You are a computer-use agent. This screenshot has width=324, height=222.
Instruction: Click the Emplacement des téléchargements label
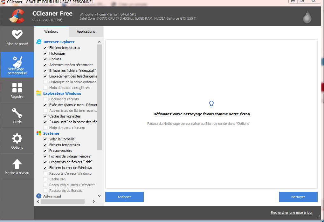point(73,76)
